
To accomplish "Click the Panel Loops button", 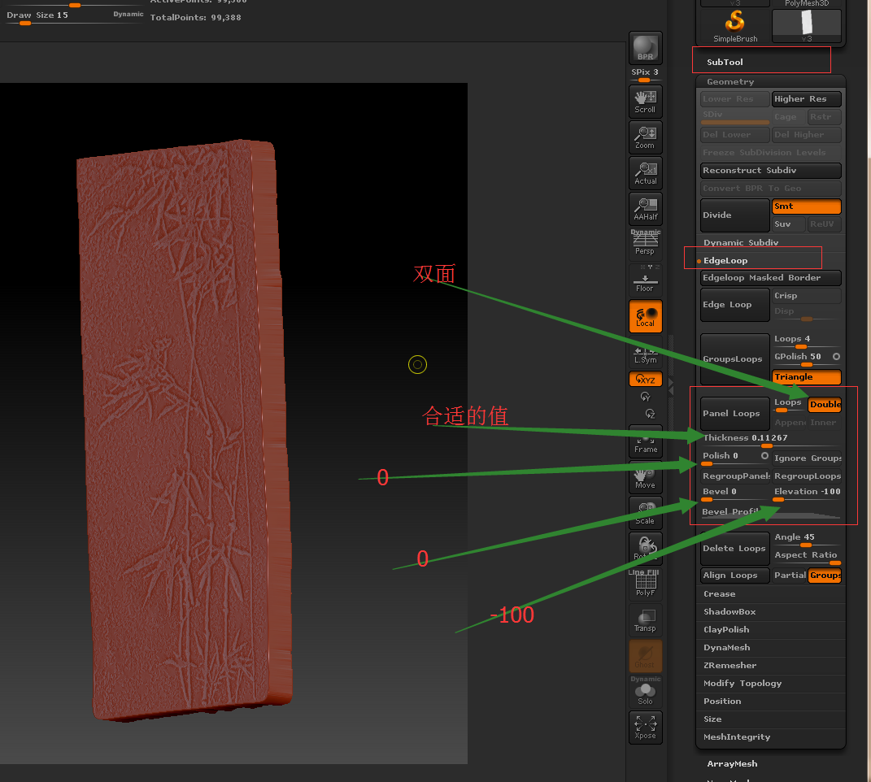I will coord(735,413).
